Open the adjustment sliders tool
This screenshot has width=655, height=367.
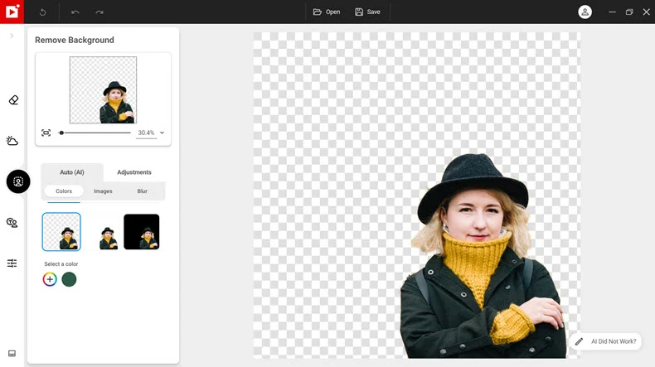12,263
